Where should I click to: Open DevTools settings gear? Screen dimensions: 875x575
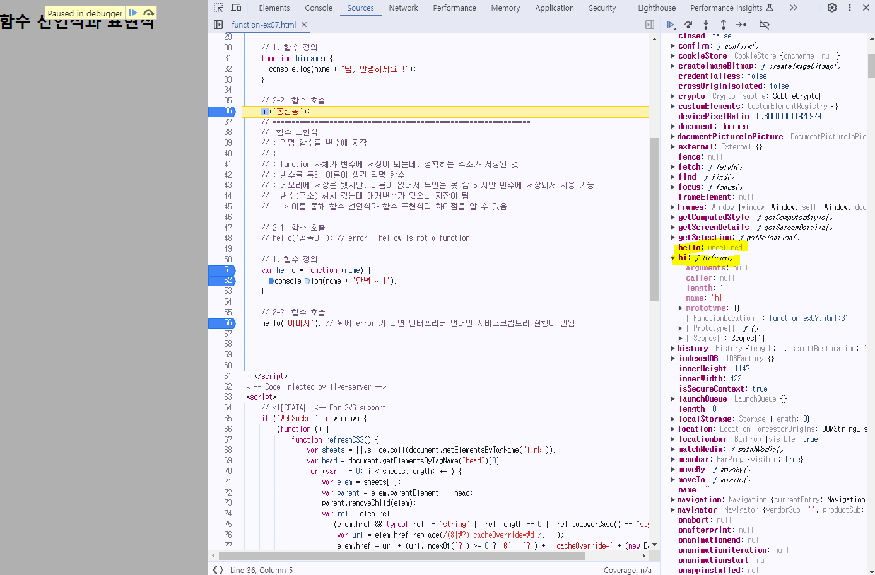pyautogui.click(x=832, y=8)
